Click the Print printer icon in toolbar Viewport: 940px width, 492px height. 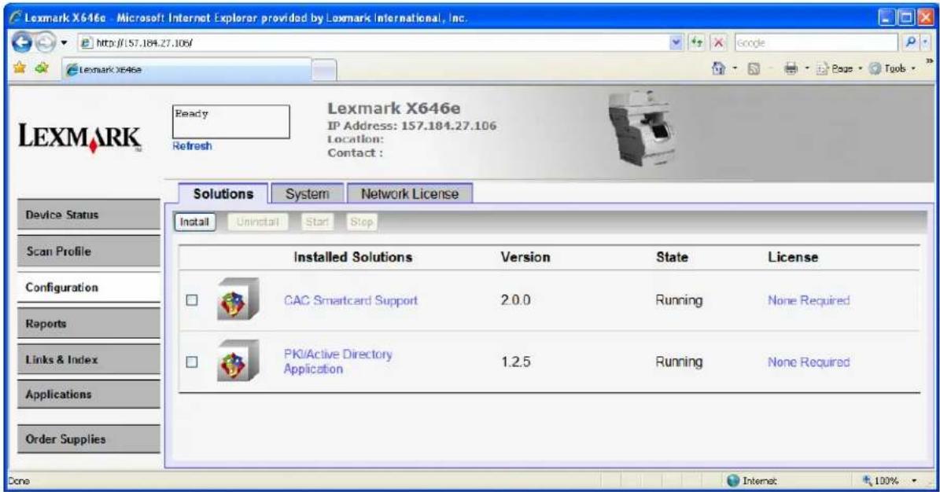791,69
